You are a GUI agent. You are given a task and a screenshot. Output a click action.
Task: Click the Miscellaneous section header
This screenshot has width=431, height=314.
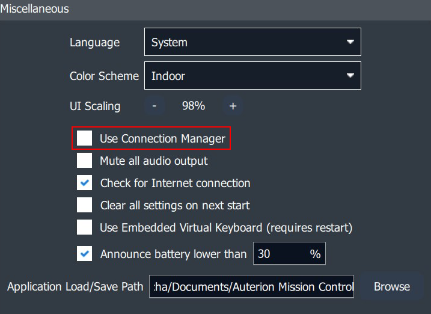point(35,9)
